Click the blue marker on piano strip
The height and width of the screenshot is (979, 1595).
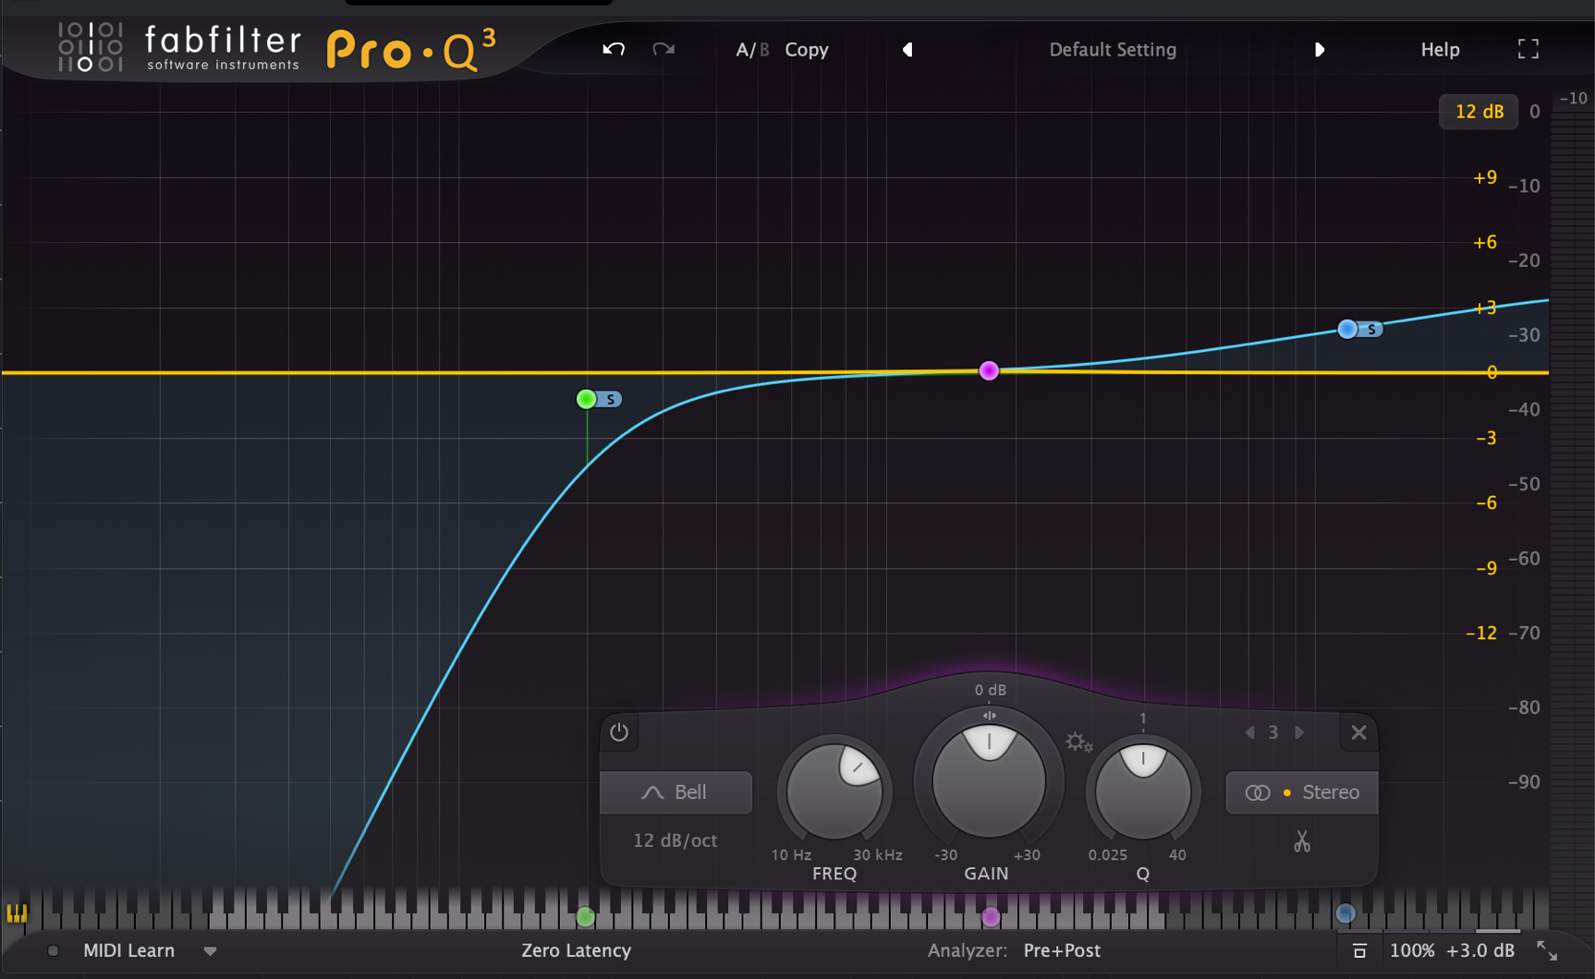[1345, 913]
